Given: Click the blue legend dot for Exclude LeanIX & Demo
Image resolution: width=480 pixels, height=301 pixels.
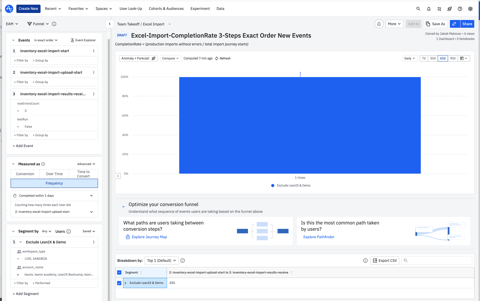Looking at the screenshot, I should click(273, 186).
